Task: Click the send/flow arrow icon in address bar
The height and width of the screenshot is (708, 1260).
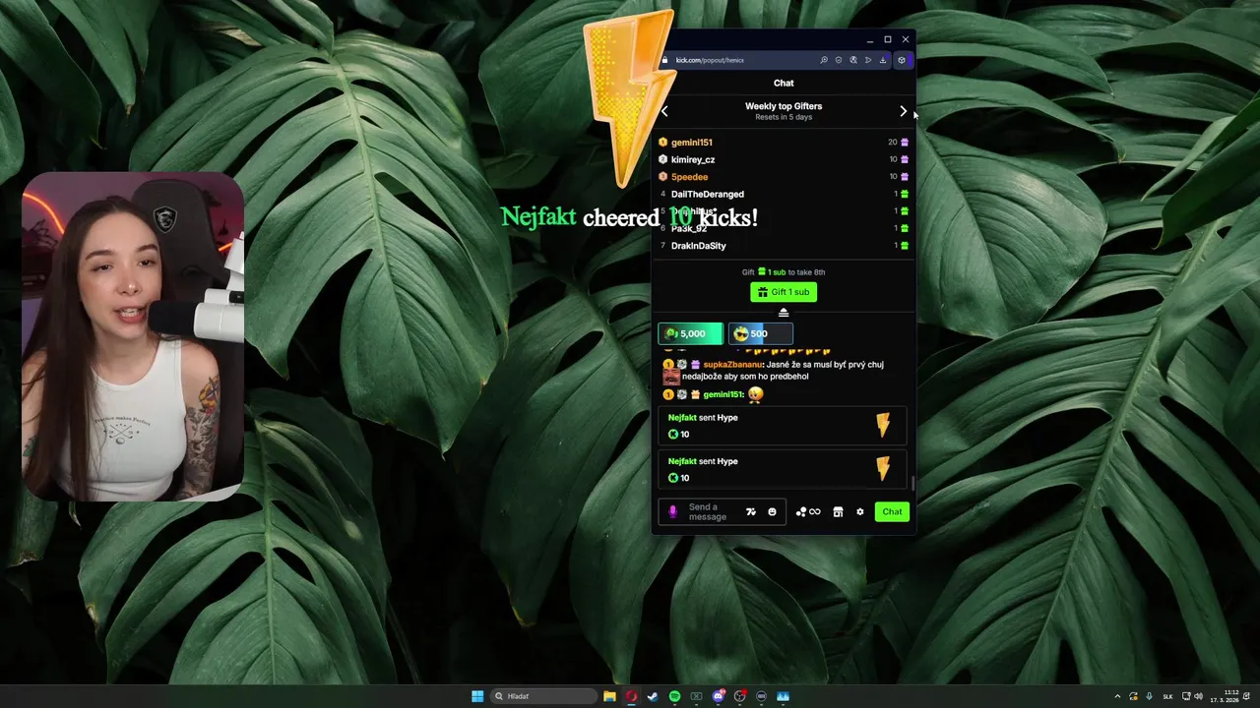Action: pos(867,60)
